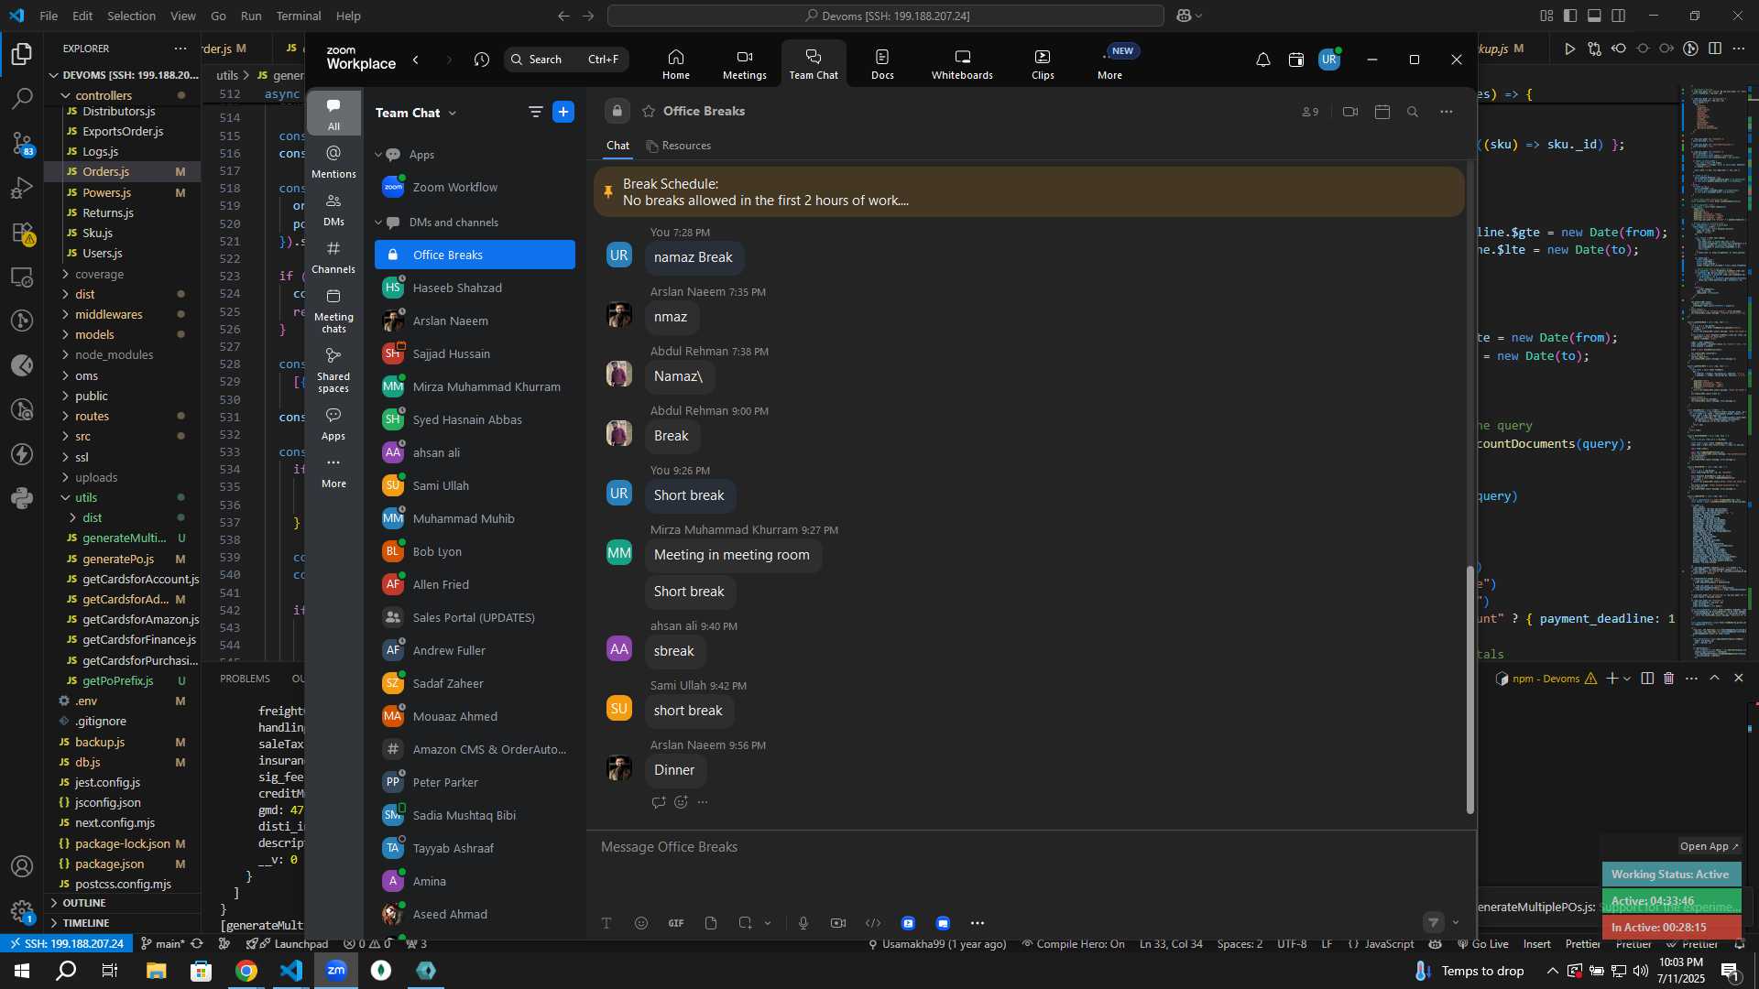Image resolution: width=1759 pixels, height=989 pixels.
Task: Open Docs tab in Zoom
Action: click(x=882, y=64)
